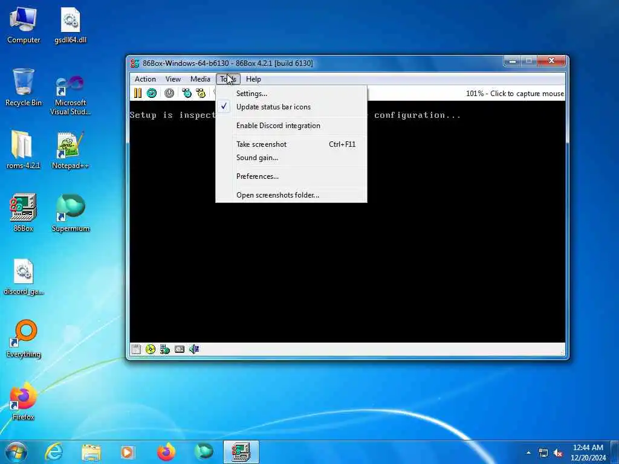
Task: Select the Everything search shortcut
Action: click(24, 338)
